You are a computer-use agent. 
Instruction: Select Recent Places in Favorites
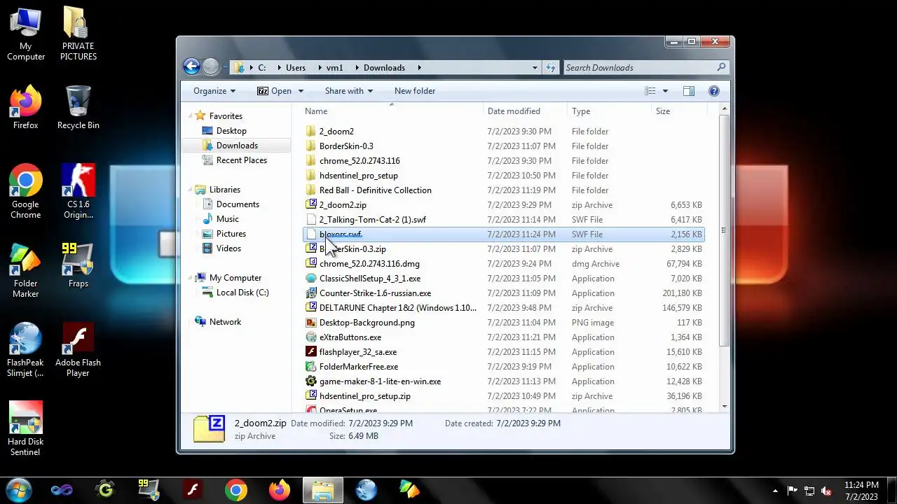(241, 160)
